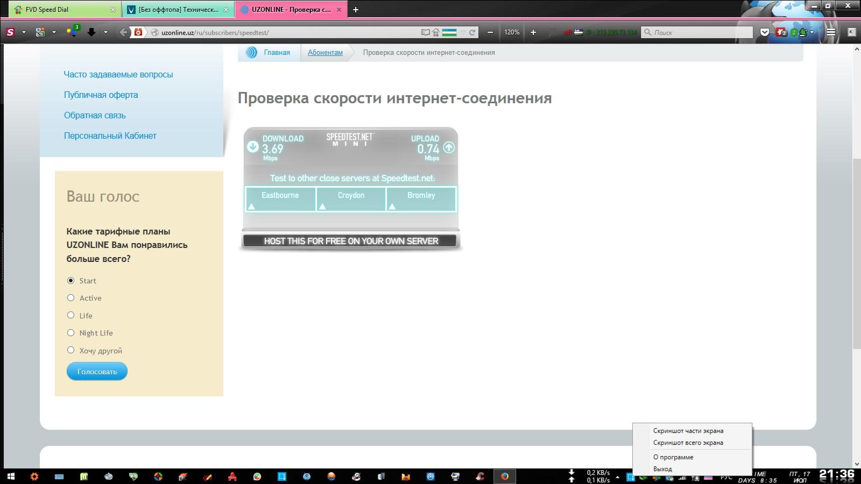
Task: Open the downloads arrow icon
Action: 91,32
